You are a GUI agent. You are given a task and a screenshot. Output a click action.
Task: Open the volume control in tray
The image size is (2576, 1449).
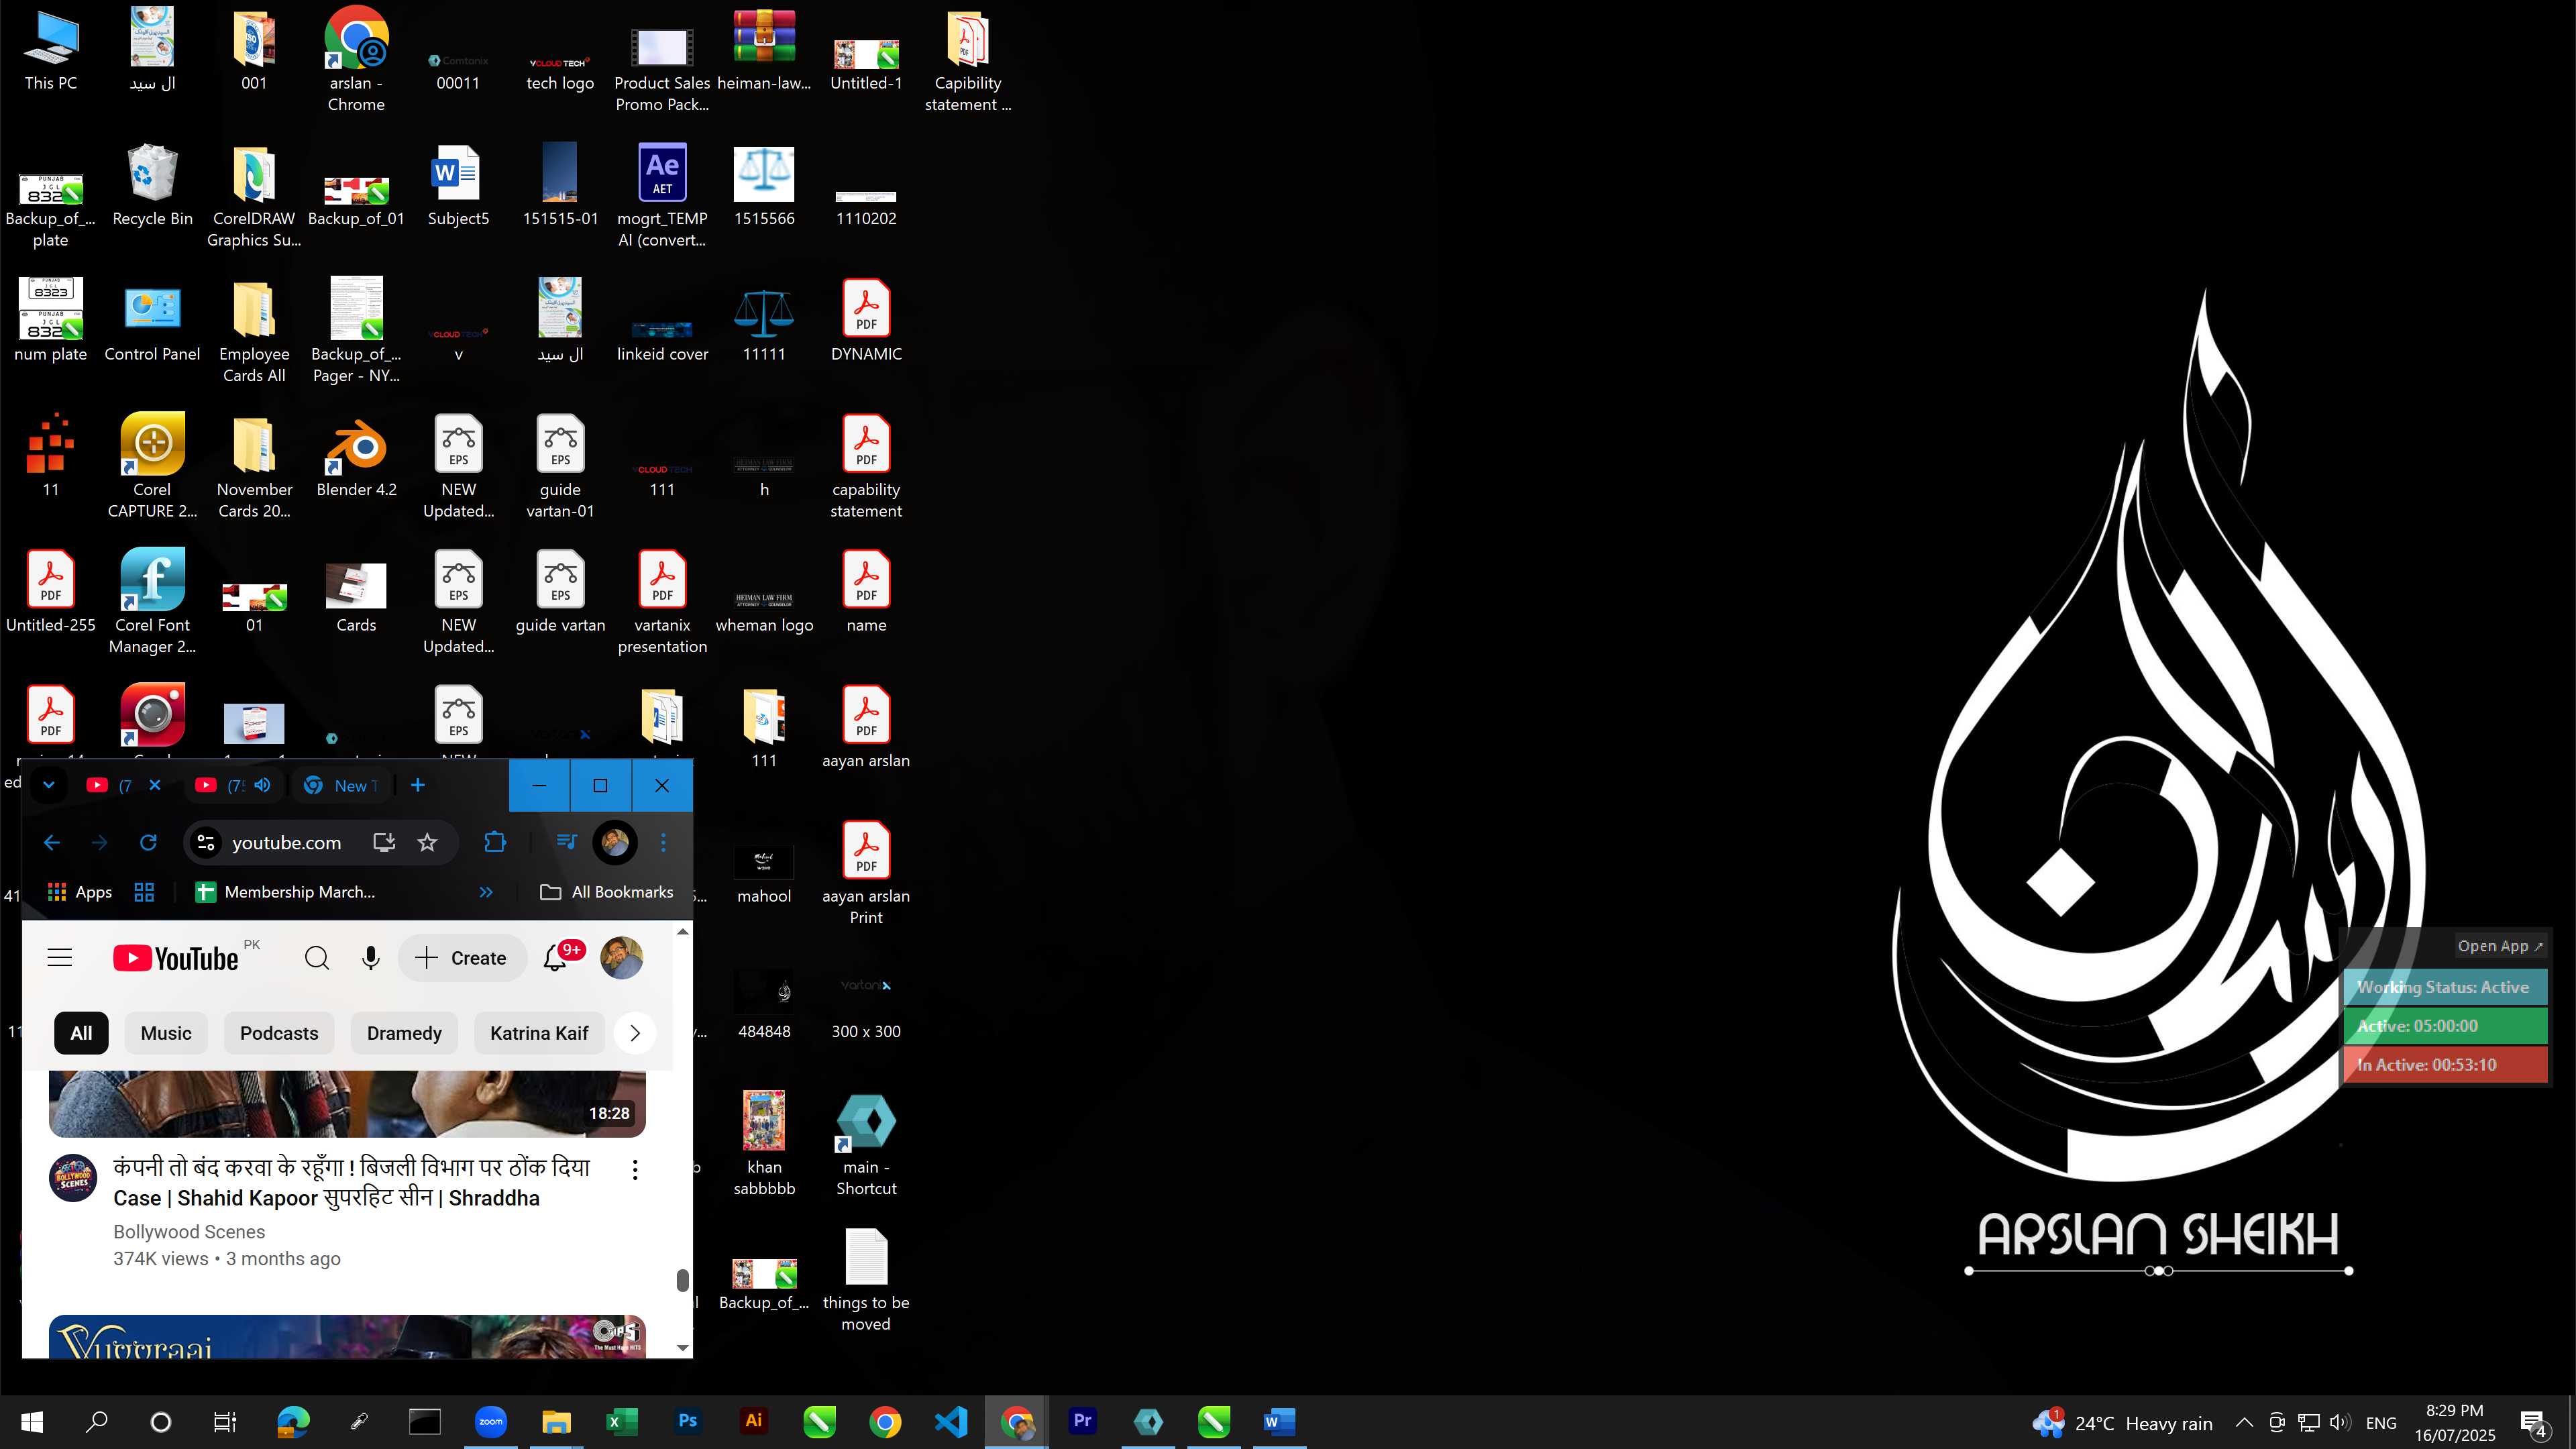[x=2340, y=1422]
